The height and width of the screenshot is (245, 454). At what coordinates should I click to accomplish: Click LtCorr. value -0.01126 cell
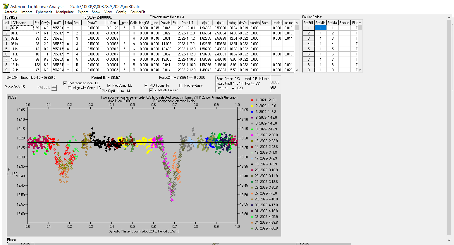coord(112,28)
